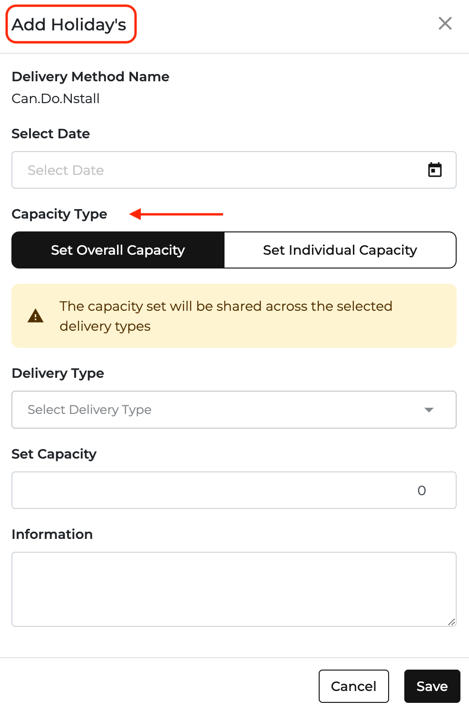This screenshot has height=710, width=469.
Task: Open the calendar picker icon
Action: (x=435, y=170)
